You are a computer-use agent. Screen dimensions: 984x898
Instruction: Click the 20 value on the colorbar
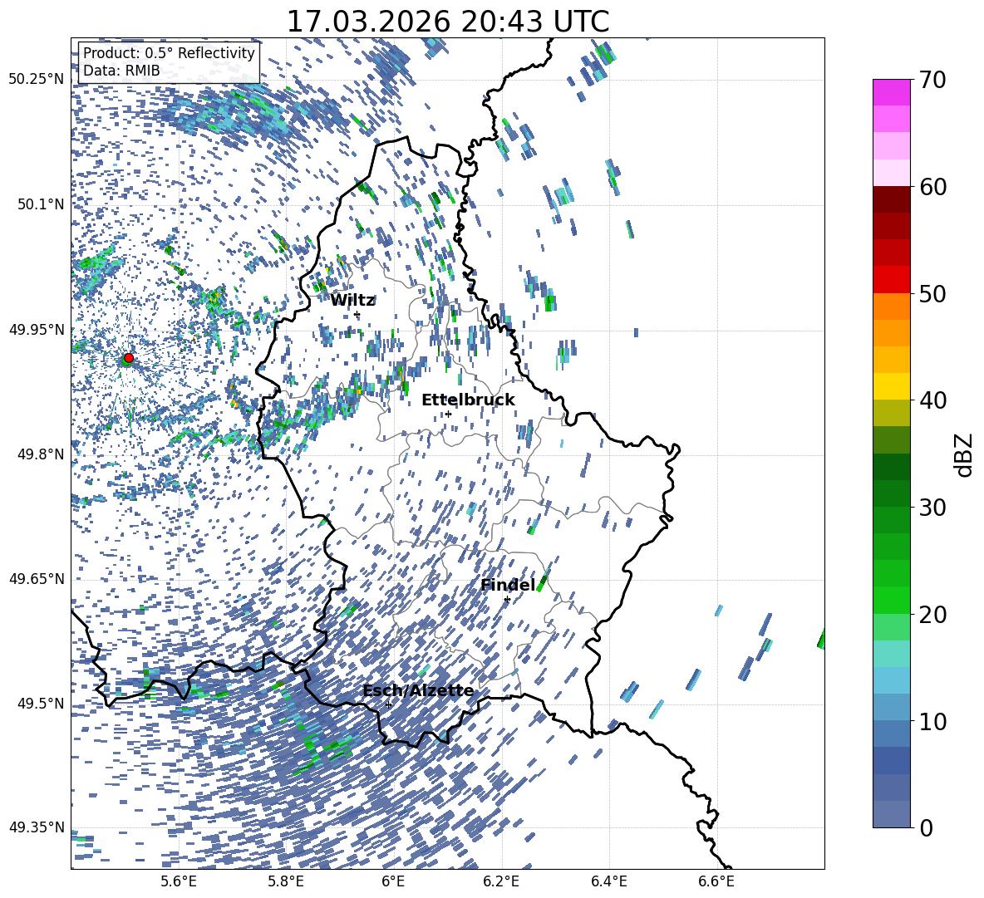click(932, 615)
